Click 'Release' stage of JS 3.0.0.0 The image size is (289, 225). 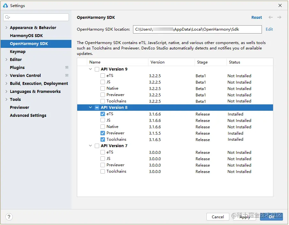[203, 159]
